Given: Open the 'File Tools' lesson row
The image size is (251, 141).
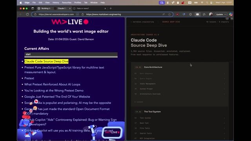Looking at the screenshot, I should [180, 128].
